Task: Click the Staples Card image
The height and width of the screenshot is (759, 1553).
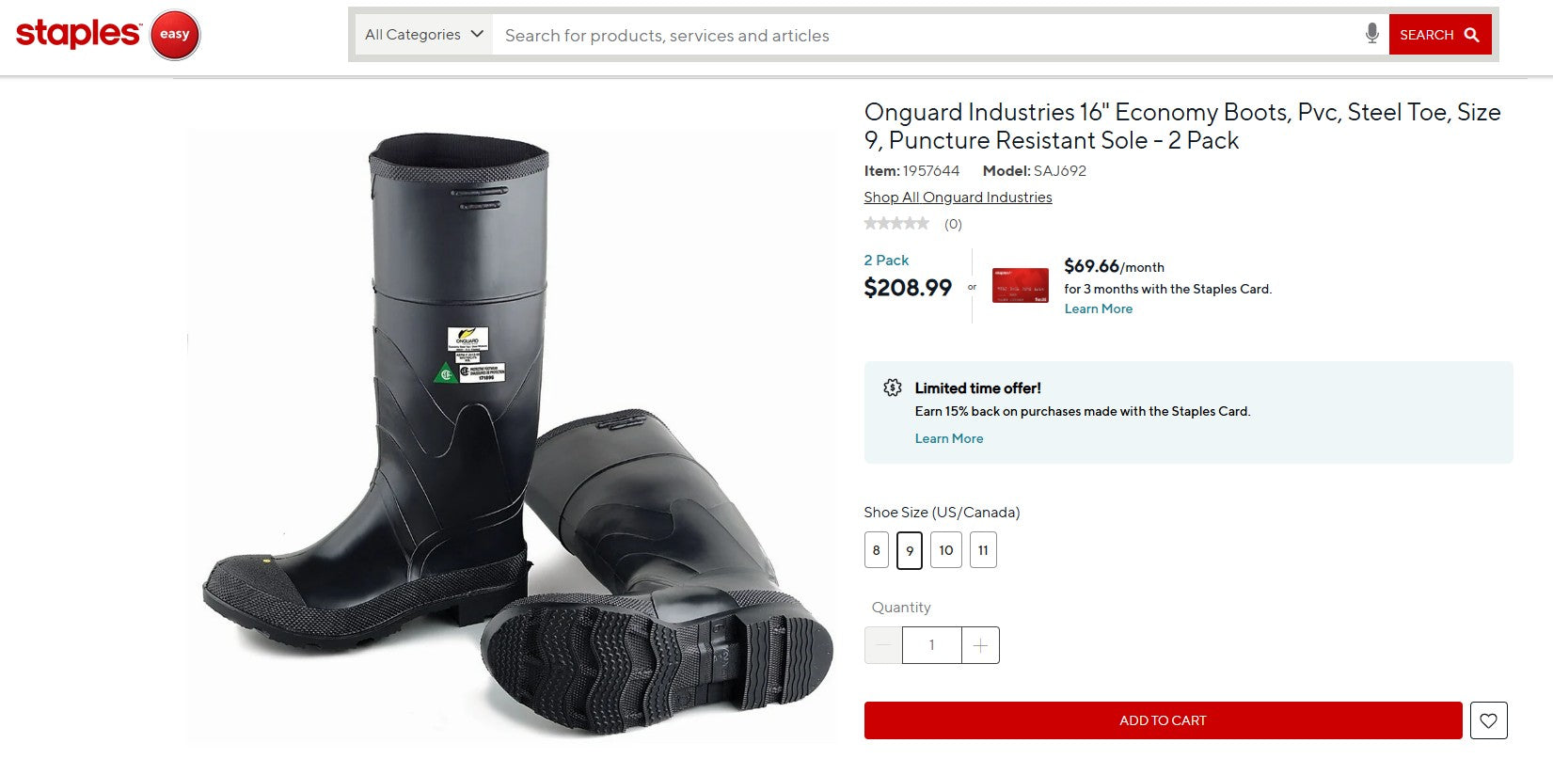Action: 1020,284
